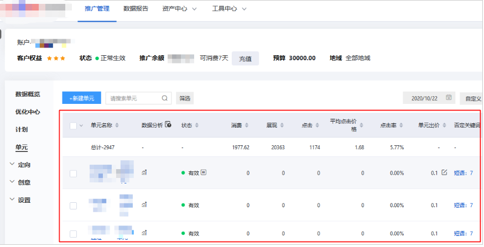The image size is (484, 247).
Task: Open data analysis chart icon in last unit row
Action: coord(144,233)
